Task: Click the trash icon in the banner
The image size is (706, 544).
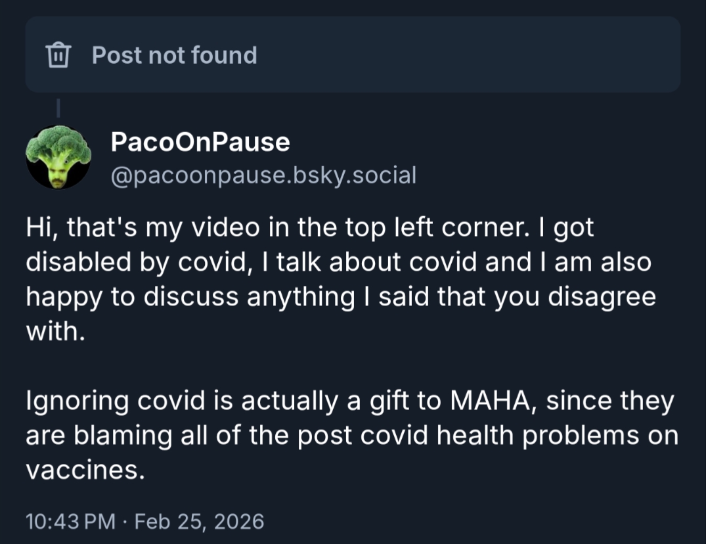Action: coord(58,55)
